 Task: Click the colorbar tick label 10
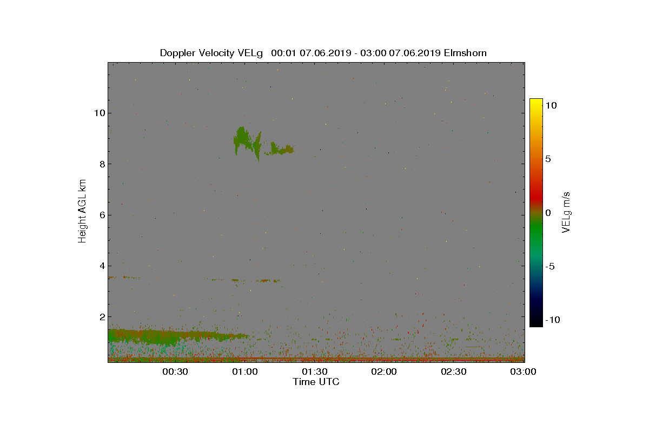pyautogui.click(x=551, y=106)
